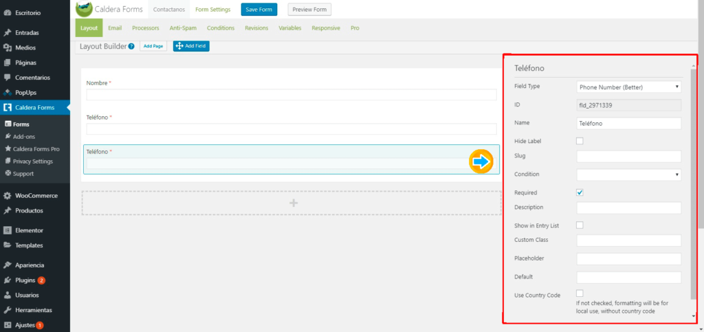Viewport: 704px width, 332px height.
Task: Check the Hide Label checkbox
Action: [580, 141]
